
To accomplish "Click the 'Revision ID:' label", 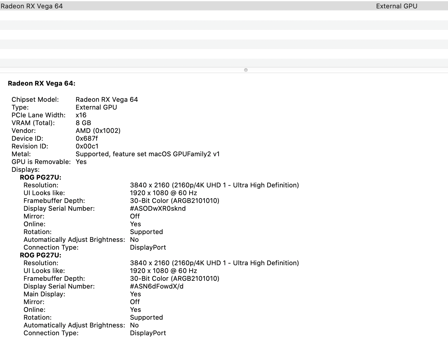I will [30, 146].
